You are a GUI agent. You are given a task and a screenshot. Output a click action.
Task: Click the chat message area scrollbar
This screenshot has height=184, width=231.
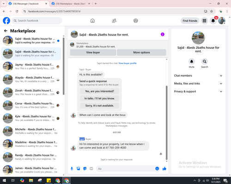[166, 123]
